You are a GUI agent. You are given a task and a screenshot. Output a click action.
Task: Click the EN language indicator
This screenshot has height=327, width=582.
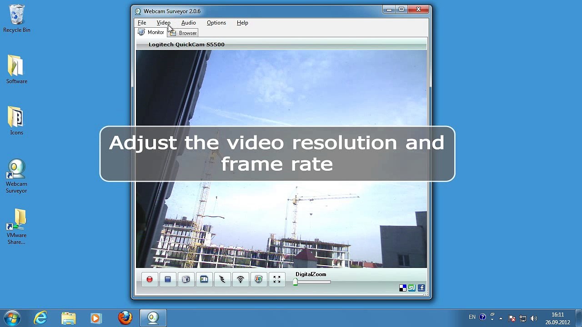tap(472, 317)
